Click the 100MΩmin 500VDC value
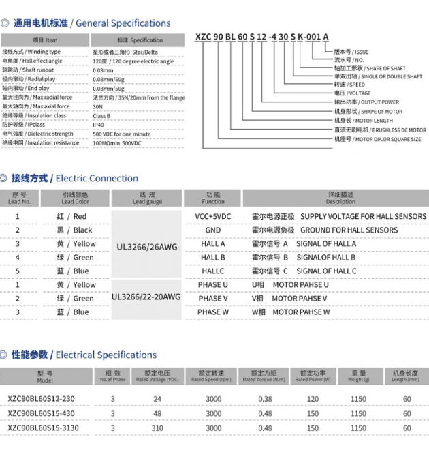This screenshot has width=429, height=450. click(x=117, y=143)
